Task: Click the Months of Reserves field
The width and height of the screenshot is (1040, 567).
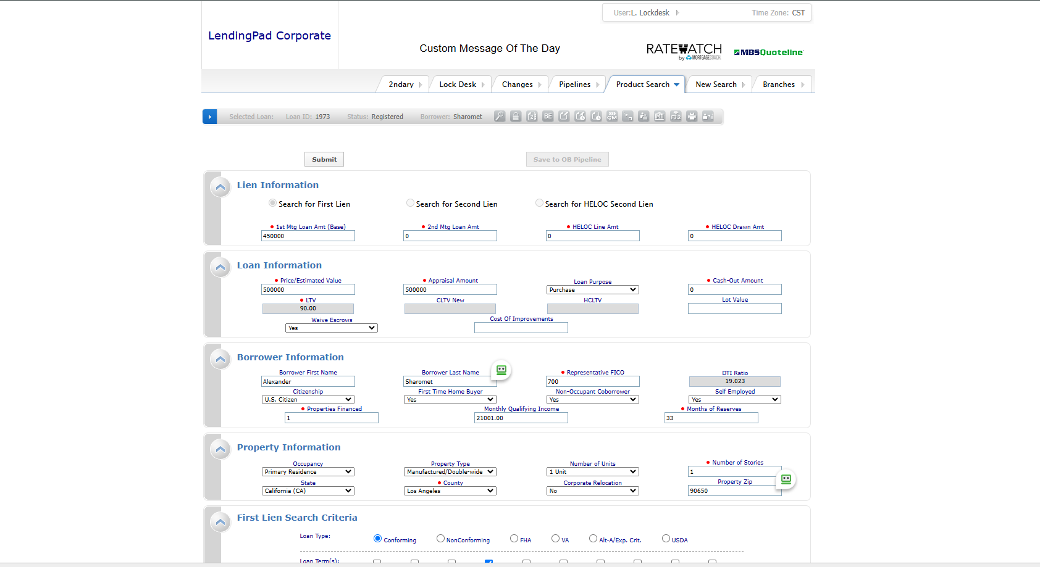Action: point(711,418)
